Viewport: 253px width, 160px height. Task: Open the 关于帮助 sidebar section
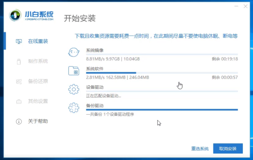[x=38, y=121]
